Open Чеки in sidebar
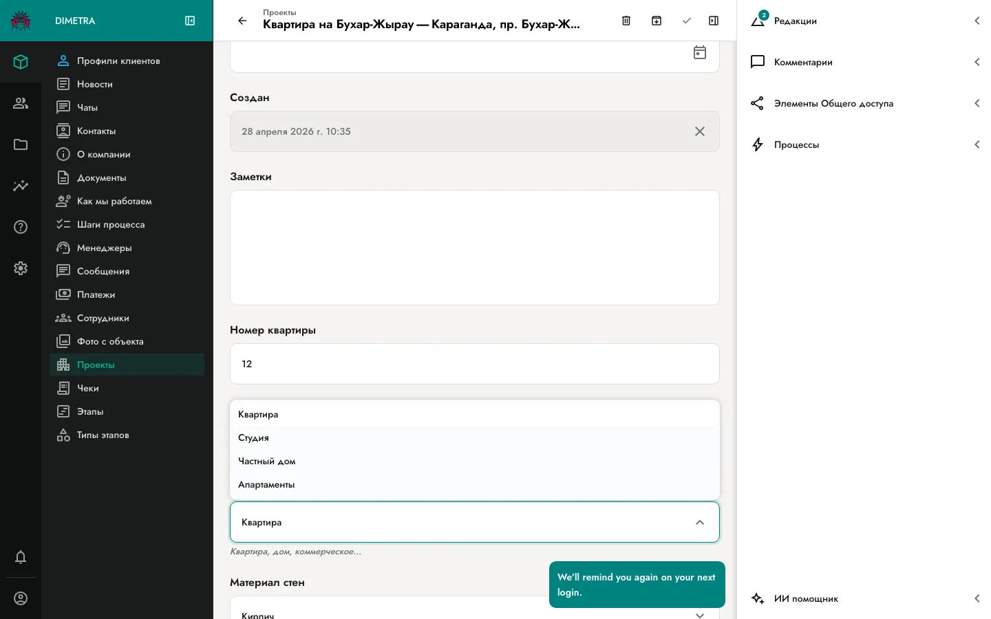The width and height of the screenshot is (991, 619). pyautogui.click(x=127, y=388)
